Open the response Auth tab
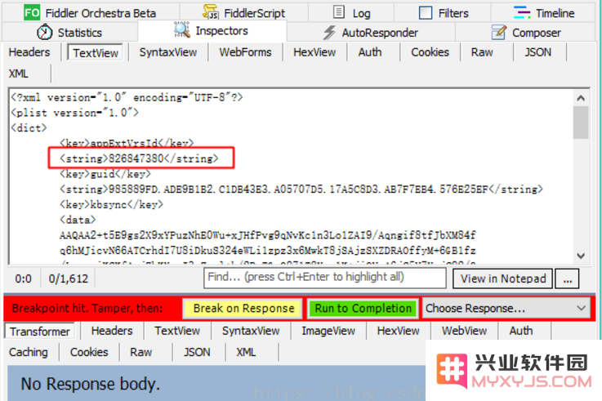 click(521, 331)
